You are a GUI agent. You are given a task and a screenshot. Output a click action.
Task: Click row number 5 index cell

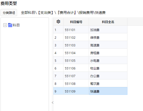pos(58,61)
